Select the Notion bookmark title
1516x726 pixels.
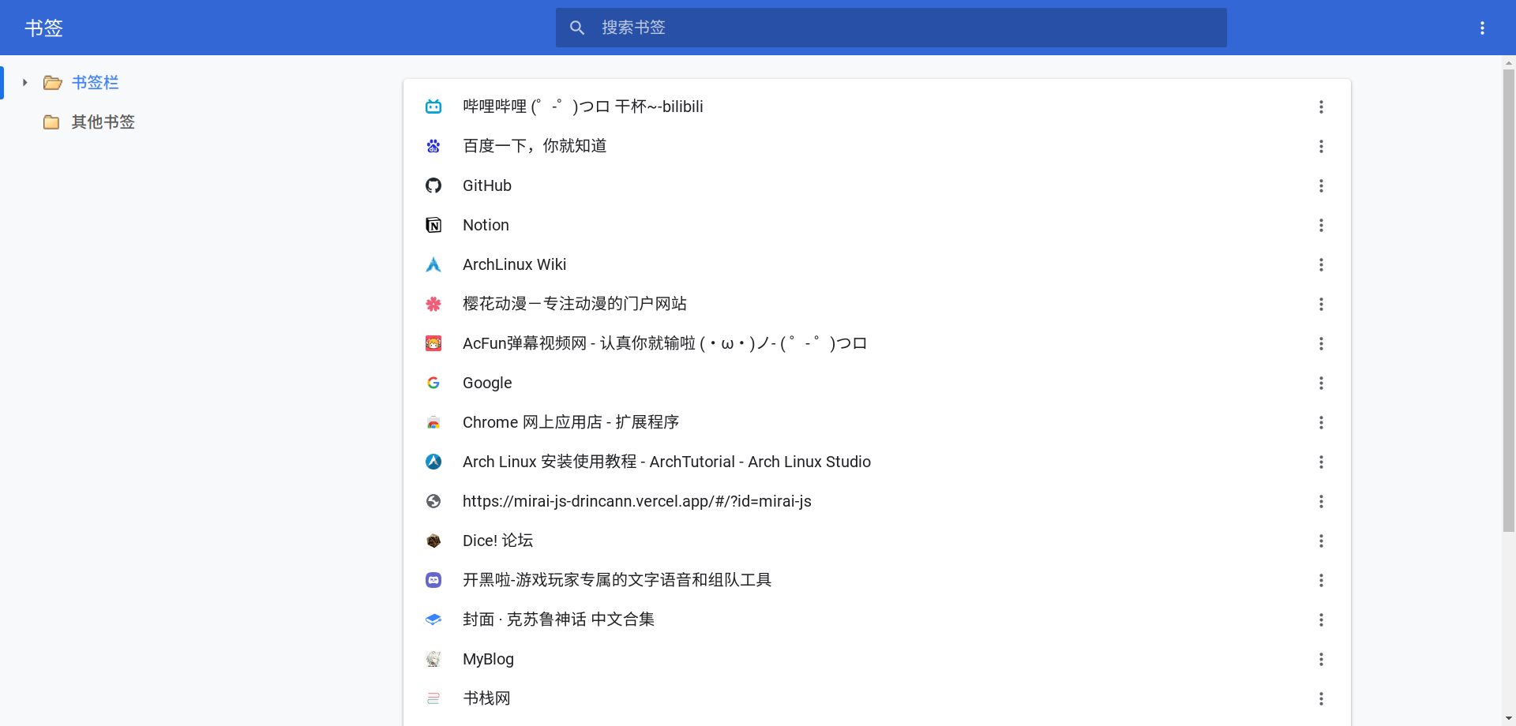click(x=486, y=225)
